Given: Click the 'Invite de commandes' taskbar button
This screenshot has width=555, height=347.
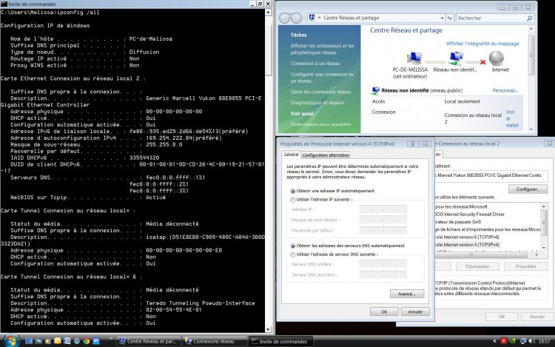Looking at the screenshot, I should click(x=280, y=341).
